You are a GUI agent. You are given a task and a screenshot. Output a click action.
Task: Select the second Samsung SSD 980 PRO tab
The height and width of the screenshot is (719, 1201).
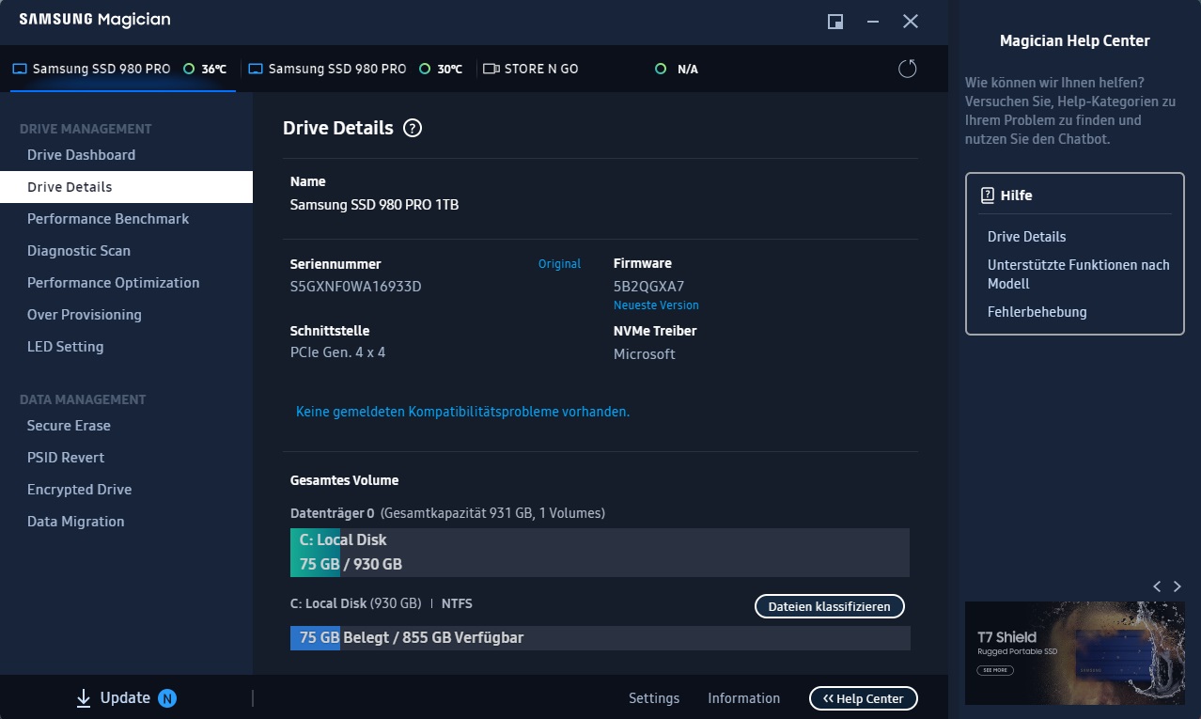pos(355,69)
